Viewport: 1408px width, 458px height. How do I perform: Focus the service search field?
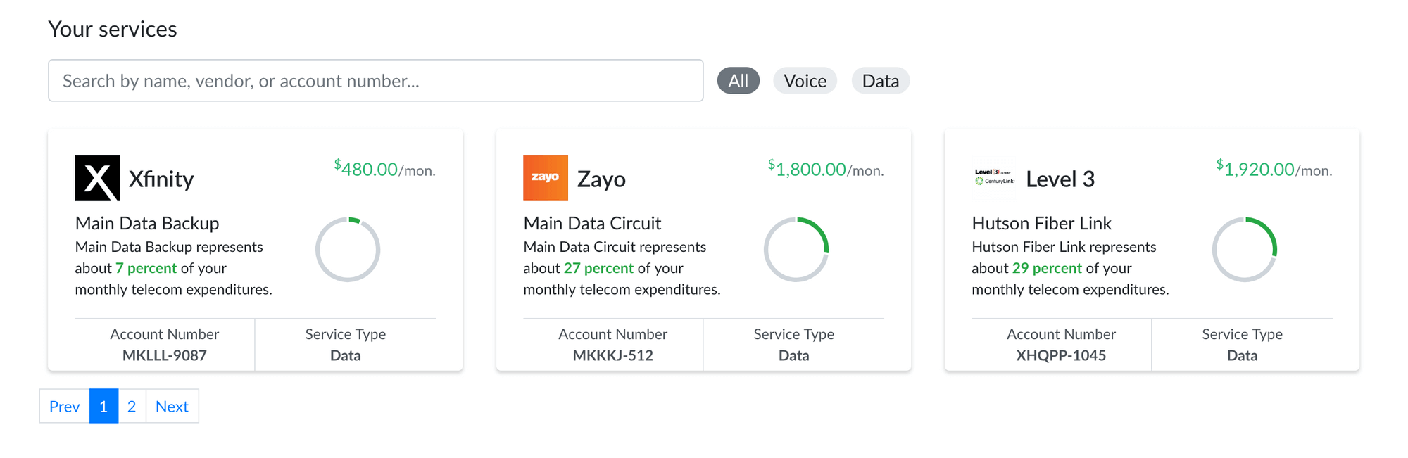tap(376, 81)
